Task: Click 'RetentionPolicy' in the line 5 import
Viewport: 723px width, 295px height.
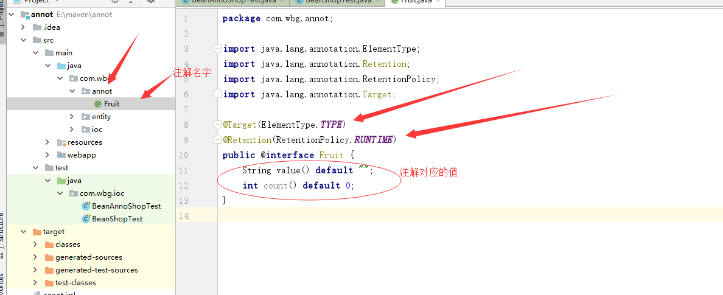Action: click(399, 79)
